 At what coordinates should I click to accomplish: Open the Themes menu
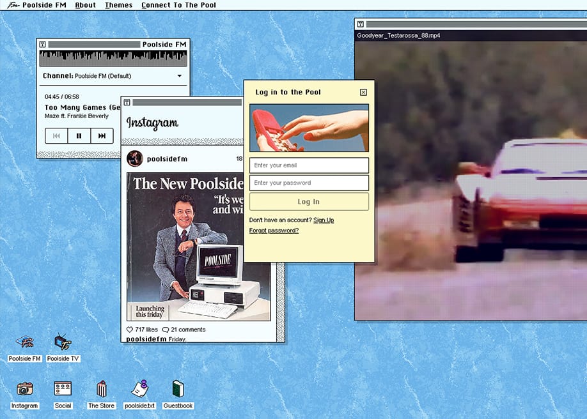[119, 5]
